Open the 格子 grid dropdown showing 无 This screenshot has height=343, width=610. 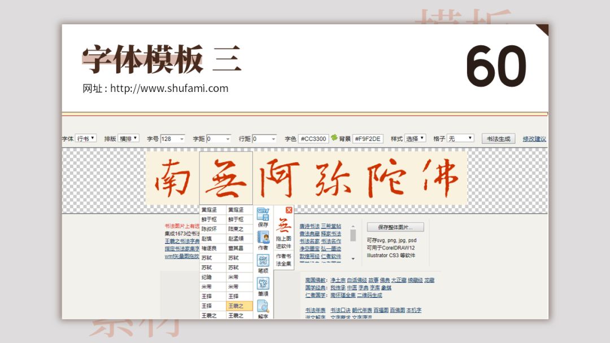(461, 138)
